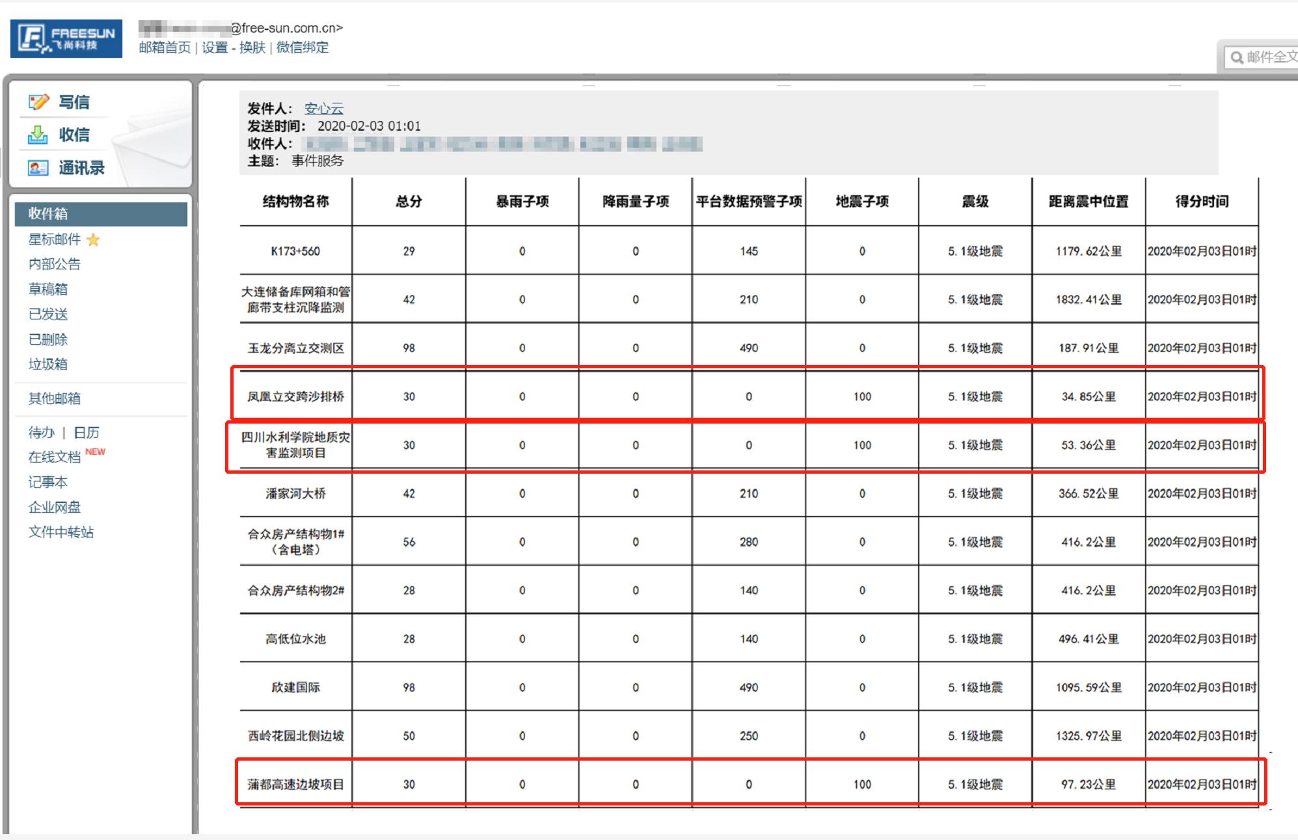Go to 邮箱首页
The width and height of the screenshot is (1298, 840).
pos(165,47)
